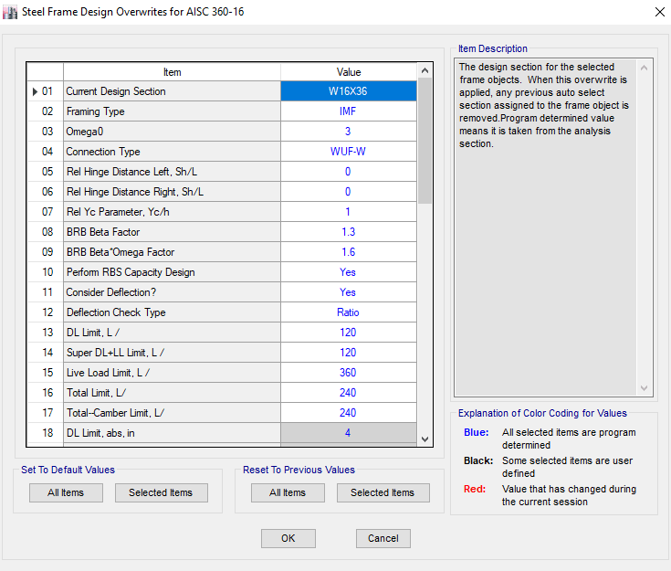
Task: Click OK to apply overwrites
Action: [x=288, y=538]
